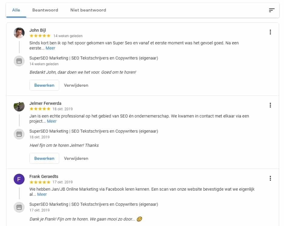284x226 pixels.
Task: Click the three-dot menu on Frank Geraedts' review
Action: point(270,178)
